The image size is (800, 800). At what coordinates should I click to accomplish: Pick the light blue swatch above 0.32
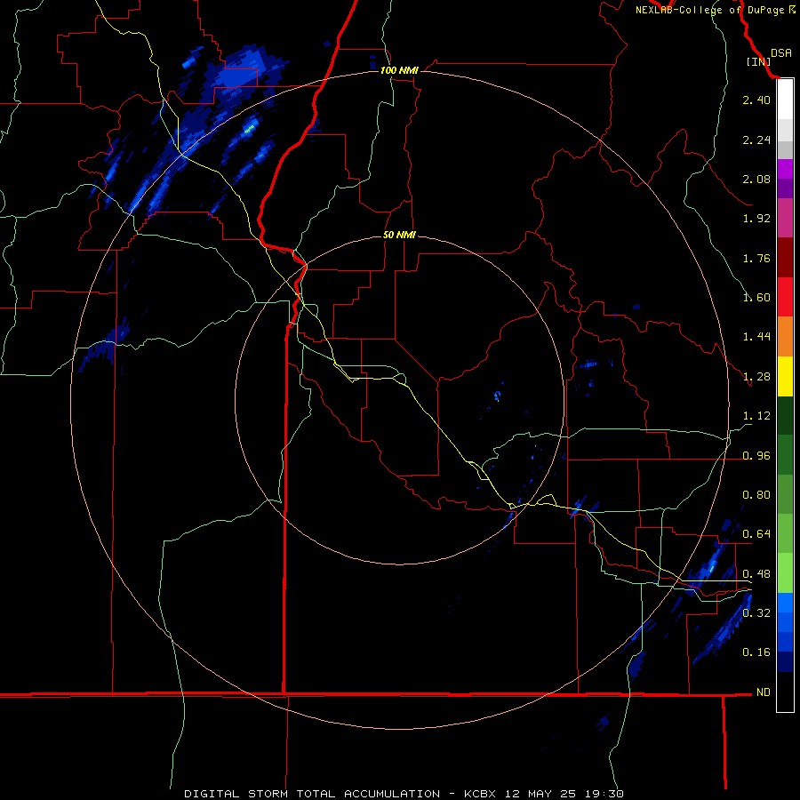point(785,603)
